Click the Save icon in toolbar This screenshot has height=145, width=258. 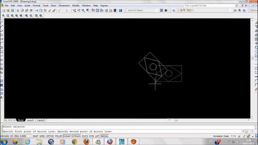pyautogui.click(x=12, y=10)
